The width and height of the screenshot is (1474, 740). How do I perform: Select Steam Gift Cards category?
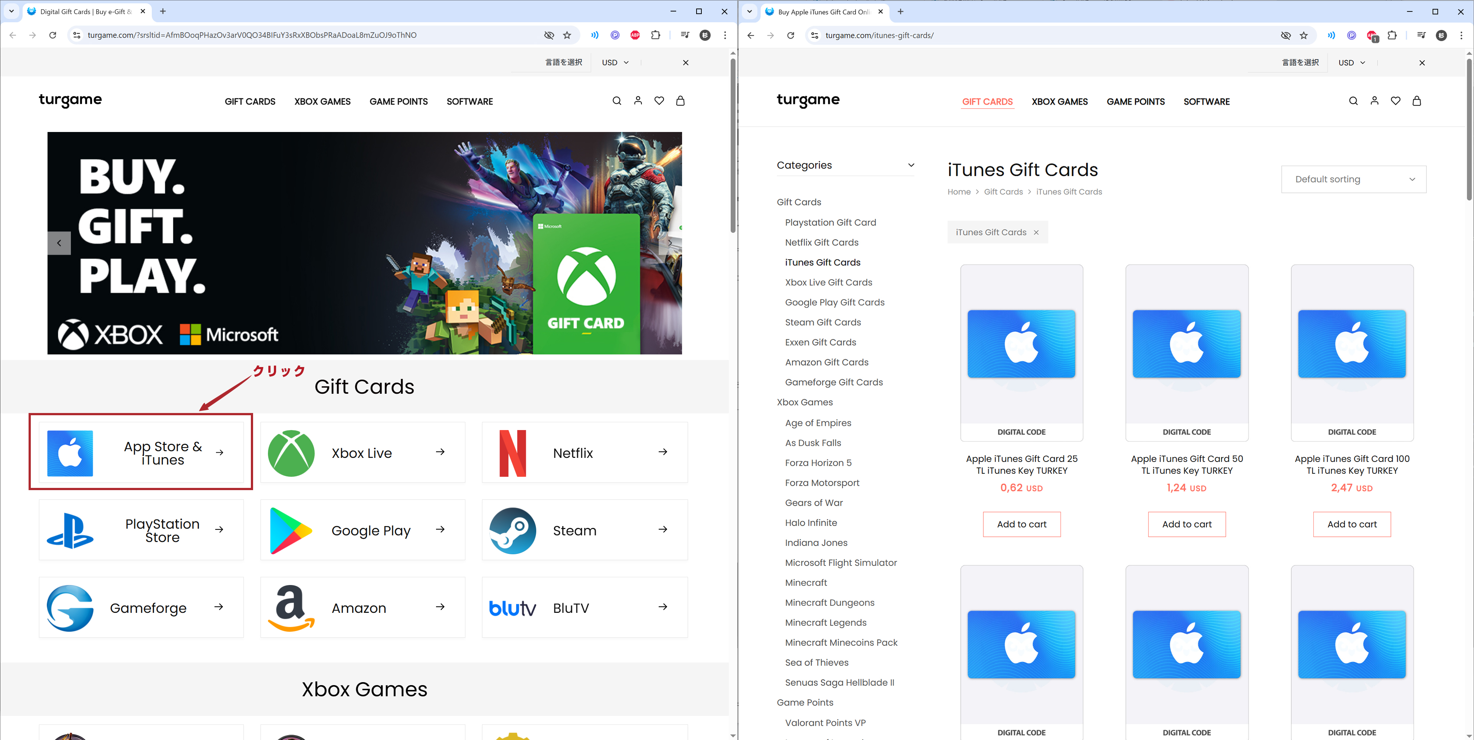click(823, 323)
